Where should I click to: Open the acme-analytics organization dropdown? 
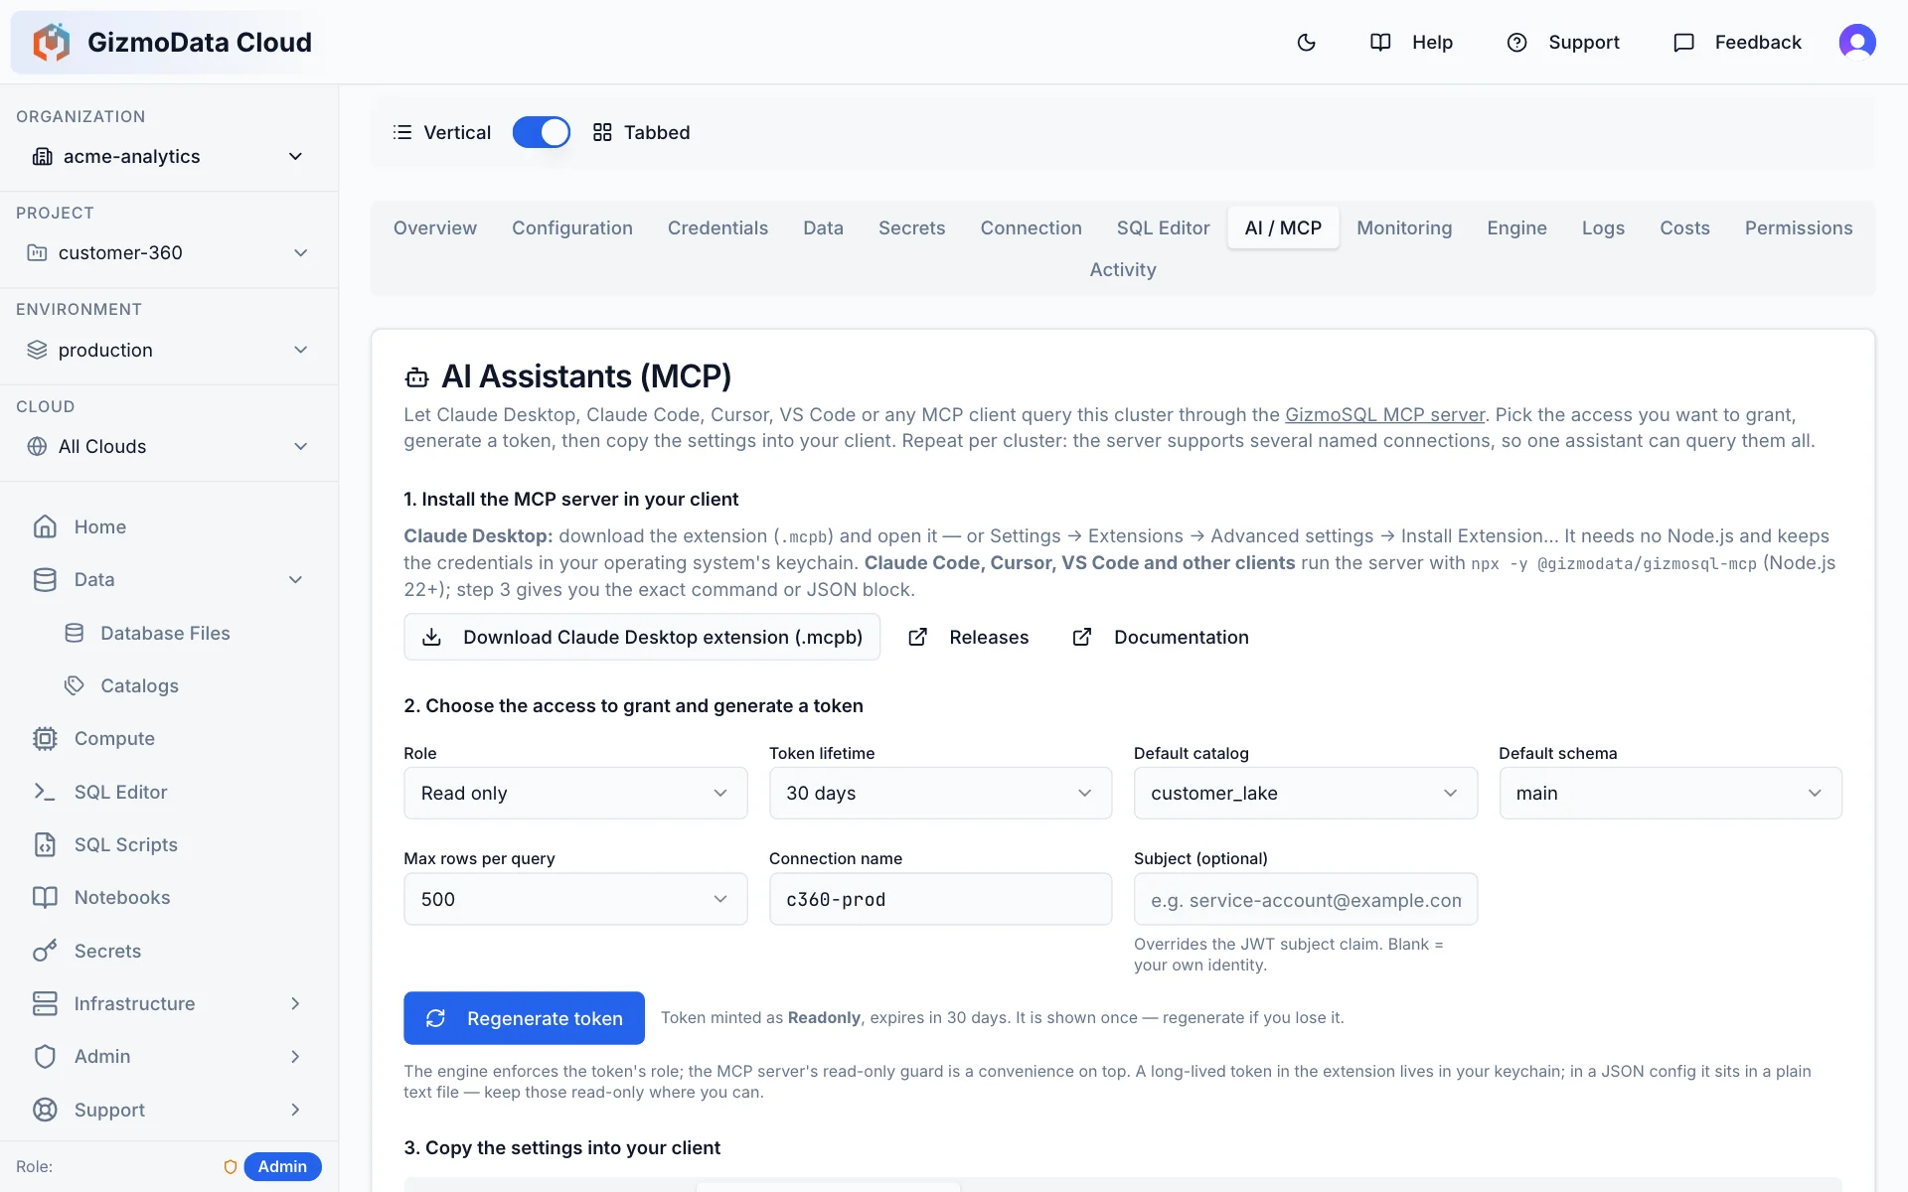pos(169,156)
